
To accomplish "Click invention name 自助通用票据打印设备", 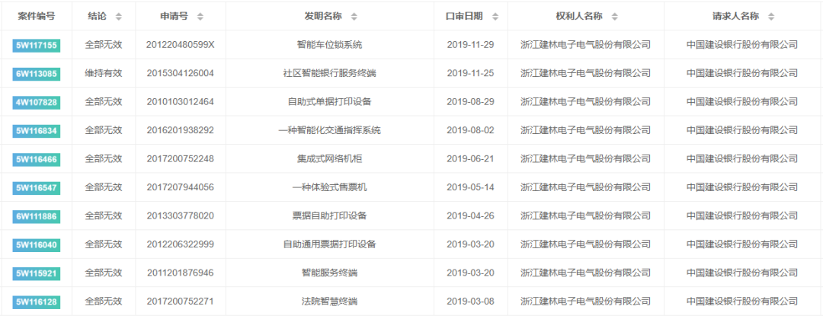I will coord(330,244).
